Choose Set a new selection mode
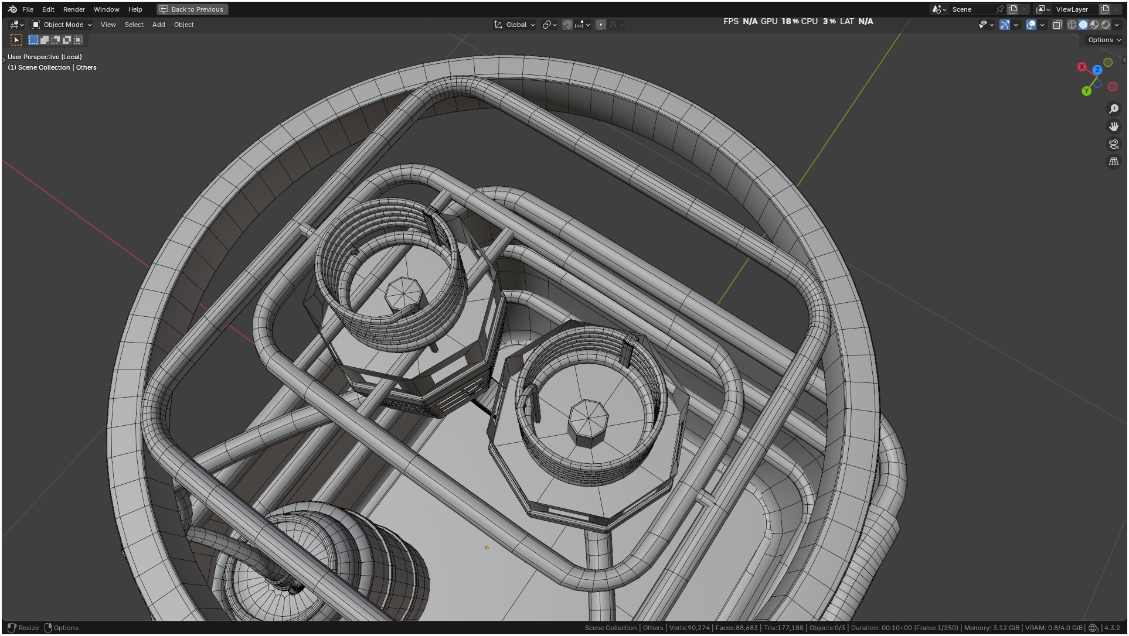 coord(33,40)
